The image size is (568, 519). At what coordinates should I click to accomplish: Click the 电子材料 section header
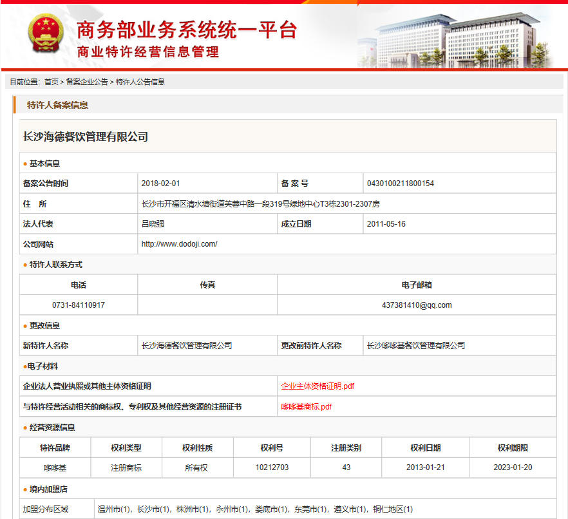point(43,366)
